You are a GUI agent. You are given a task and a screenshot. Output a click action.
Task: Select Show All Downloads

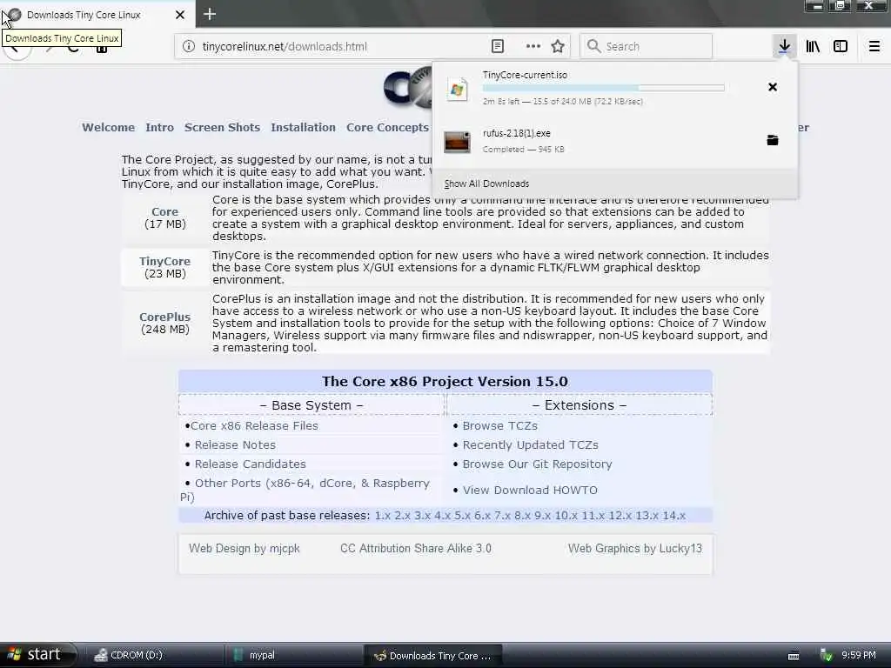click(486, 184)
